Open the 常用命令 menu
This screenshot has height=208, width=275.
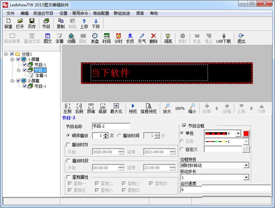click(x=80, y=13)
